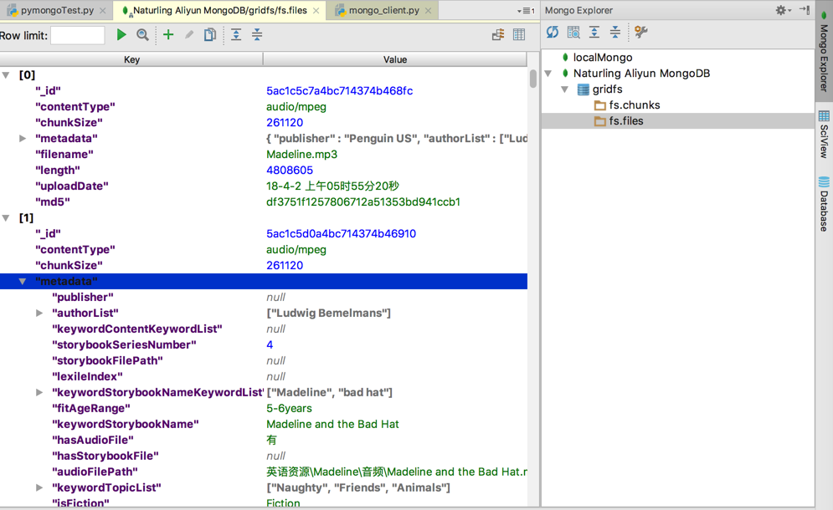Open the find magnifier icon in results toolbar

142,35
